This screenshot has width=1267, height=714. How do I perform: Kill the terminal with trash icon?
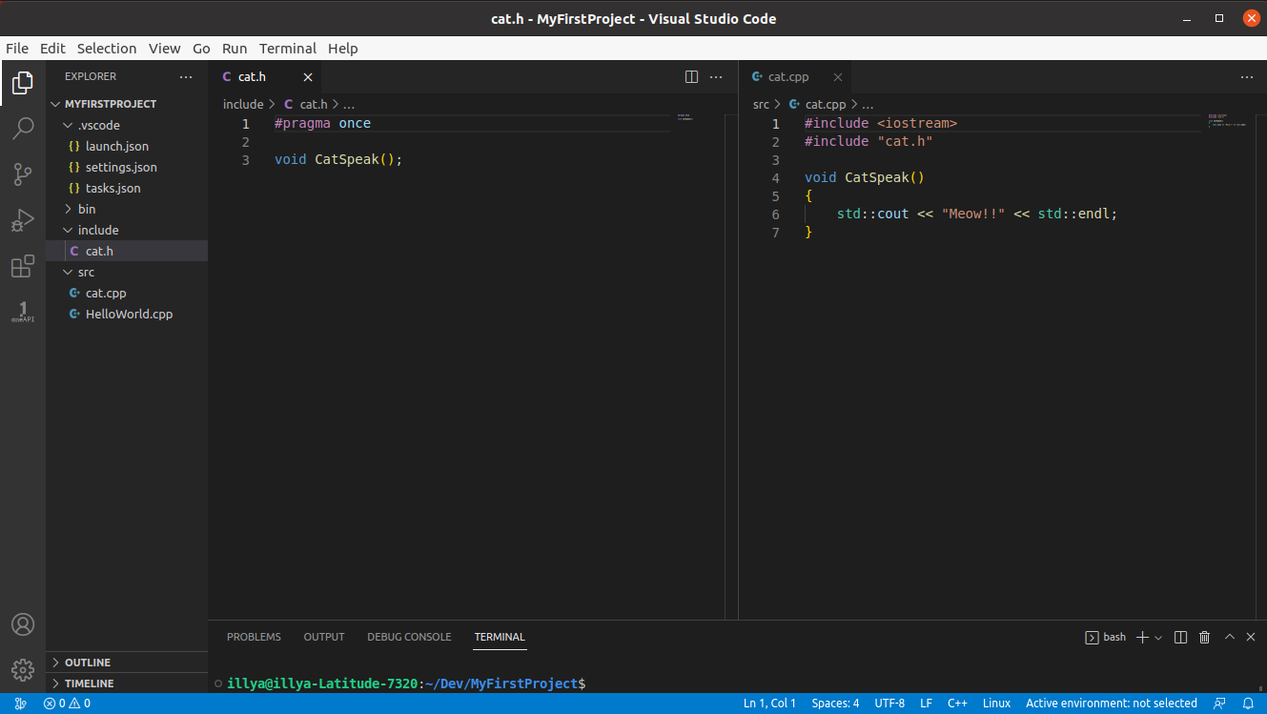pyautogui.click(x=1204, y=637)
